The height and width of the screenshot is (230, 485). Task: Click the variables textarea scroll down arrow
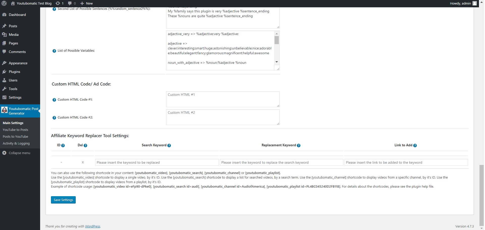coord(277,62)
